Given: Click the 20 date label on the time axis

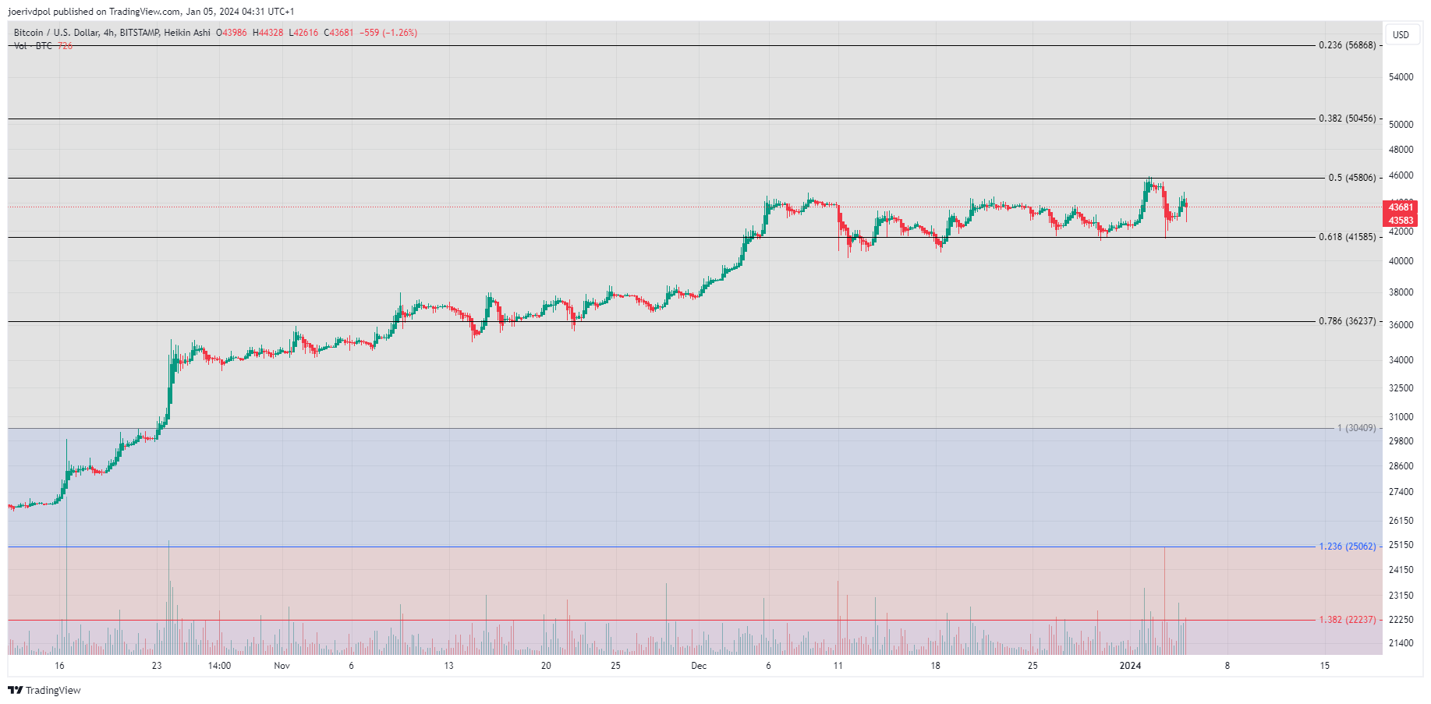Looking at the screenshot, I should (x=546, y=666).
